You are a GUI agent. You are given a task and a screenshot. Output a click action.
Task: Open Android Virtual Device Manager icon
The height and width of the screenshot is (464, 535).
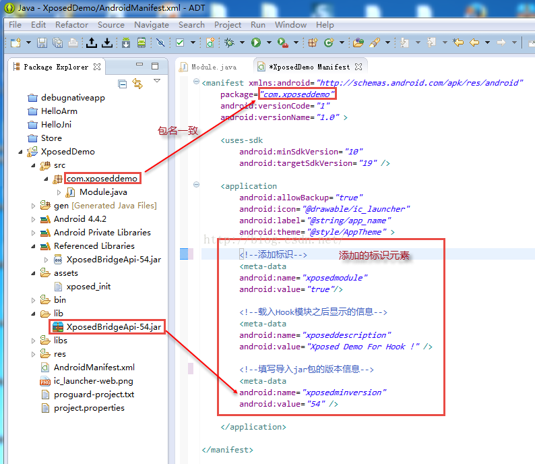pos(141,42)
